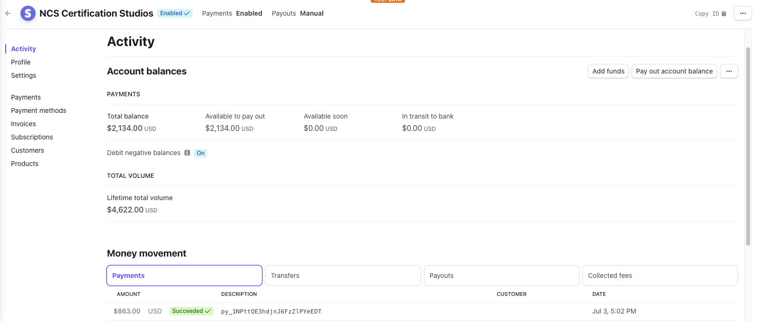Open Profile in the sidebar
Screen dimensions: 760x322
pos(21,62)
